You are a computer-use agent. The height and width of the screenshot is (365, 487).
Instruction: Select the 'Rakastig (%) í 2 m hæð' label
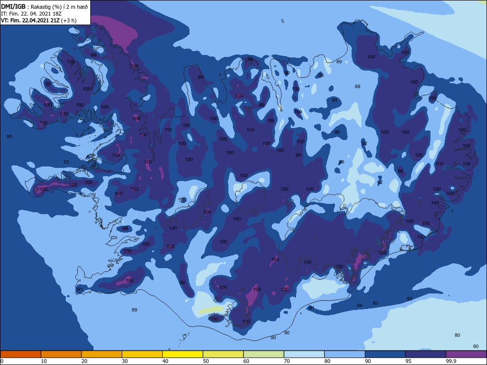(59, 7)
